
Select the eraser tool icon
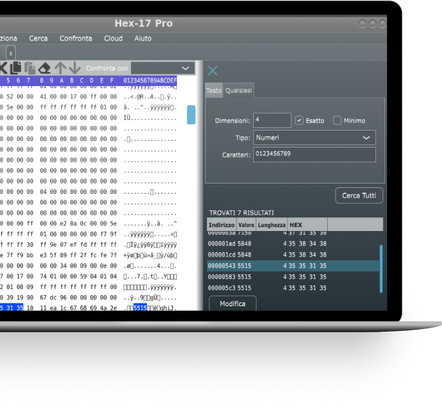tap(44, 68)
